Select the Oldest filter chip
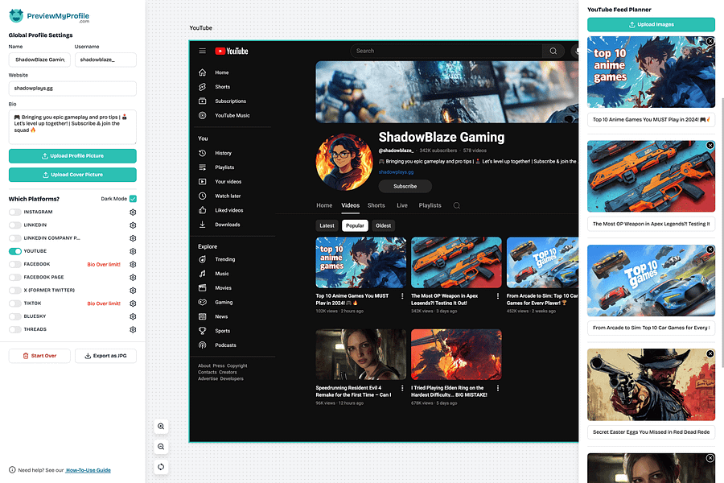Screen dimensions: 724x483 (383, 225)
